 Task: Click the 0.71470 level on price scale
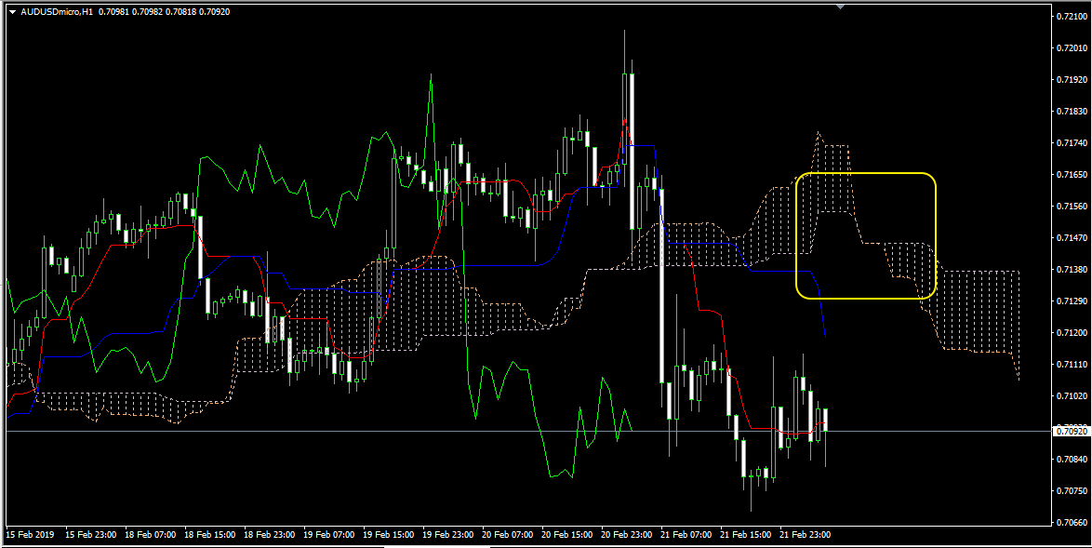(1072, 238)
